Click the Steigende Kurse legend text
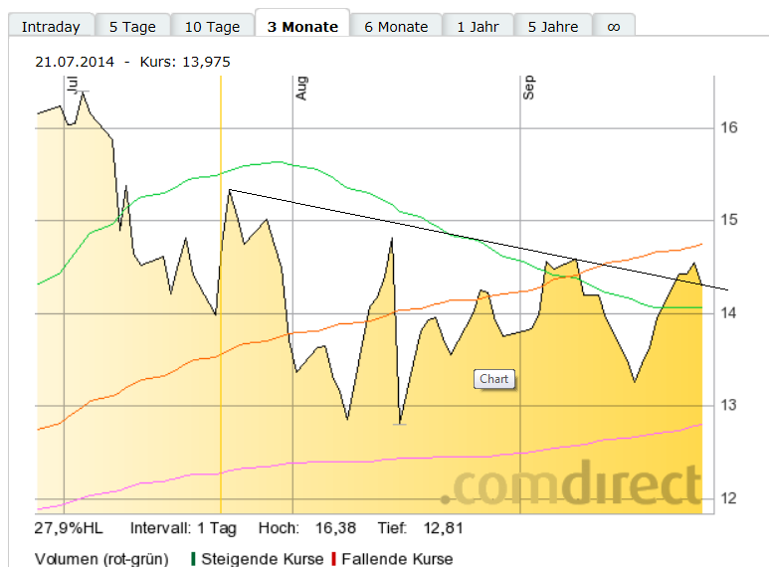 (263, 559)
